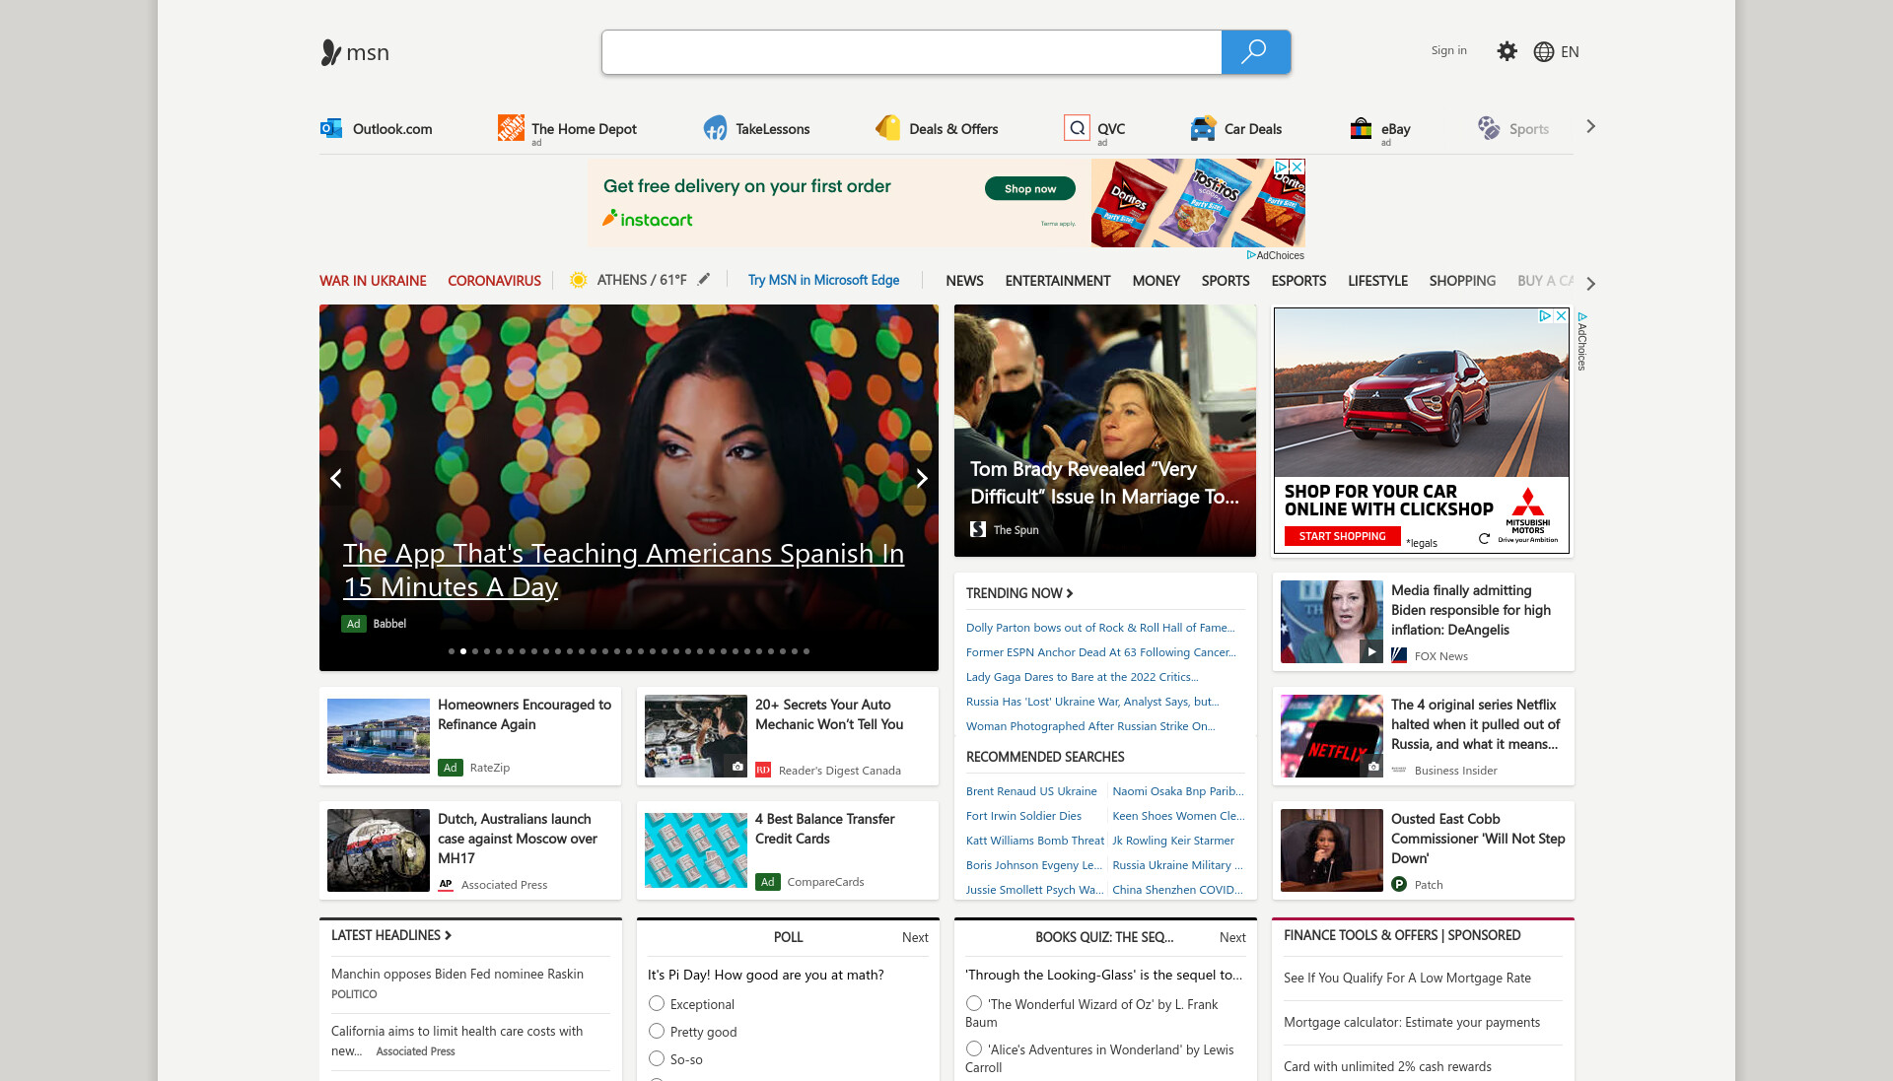This screenshot has height=1081, width=1893.
Task: Click The Home Depot shortcut icon
Action: point(511,128)
